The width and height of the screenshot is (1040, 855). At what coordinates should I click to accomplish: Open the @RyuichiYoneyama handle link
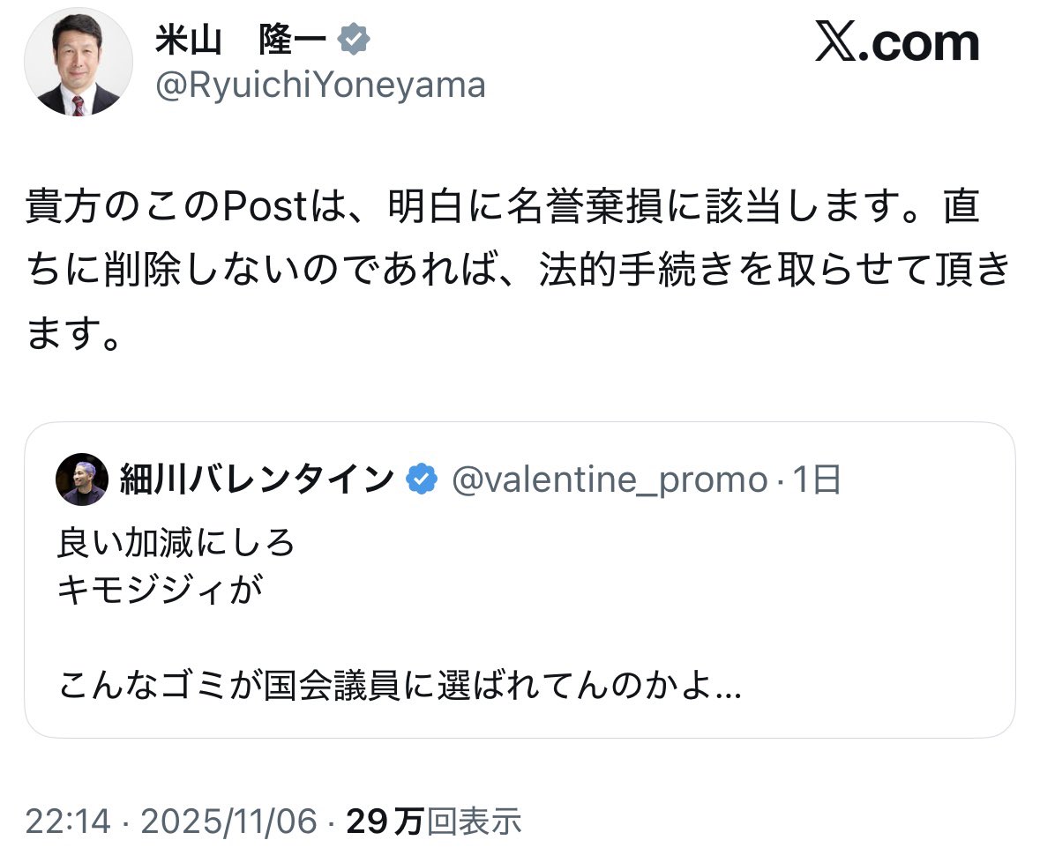click(x=320, y=85)
